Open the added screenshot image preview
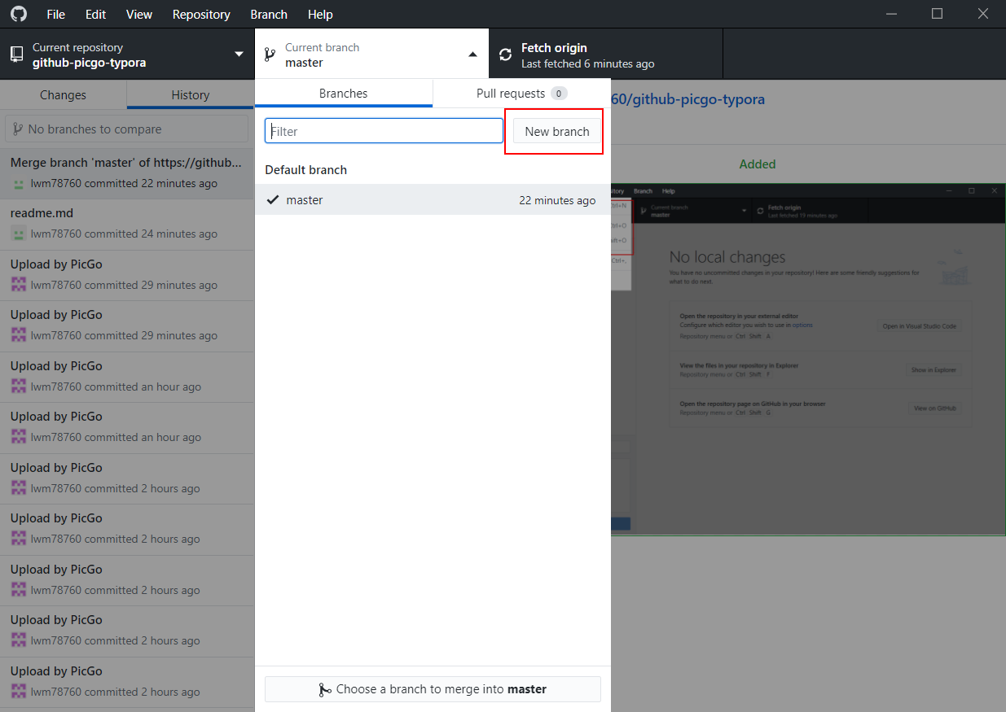The width and height of the screenshot is (1006, 712). [x=808, y=359]
